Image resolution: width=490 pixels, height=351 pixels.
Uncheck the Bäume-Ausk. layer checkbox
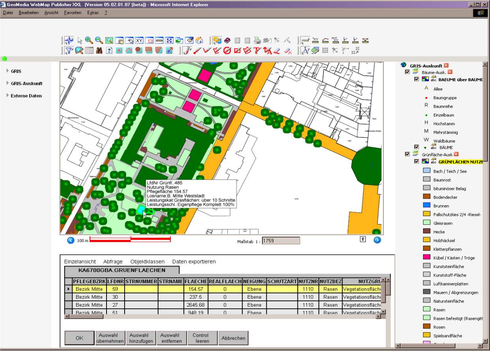click(408, 72)
